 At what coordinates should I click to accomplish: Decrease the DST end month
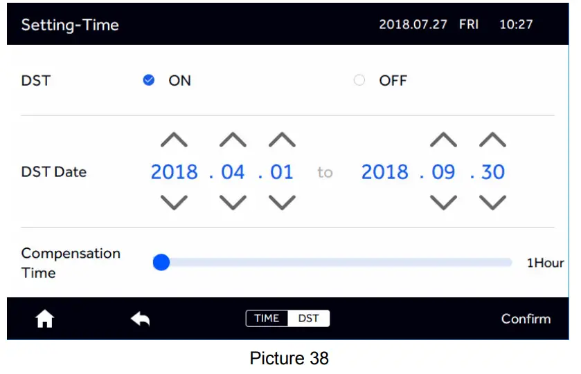[443, 203]
